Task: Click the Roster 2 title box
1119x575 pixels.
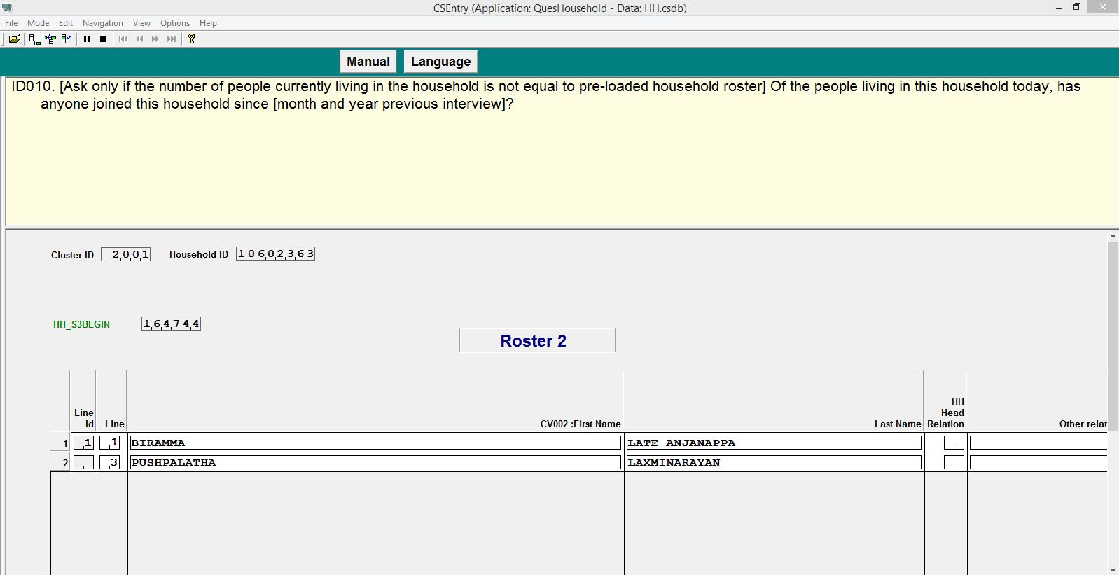Action: 537,340
